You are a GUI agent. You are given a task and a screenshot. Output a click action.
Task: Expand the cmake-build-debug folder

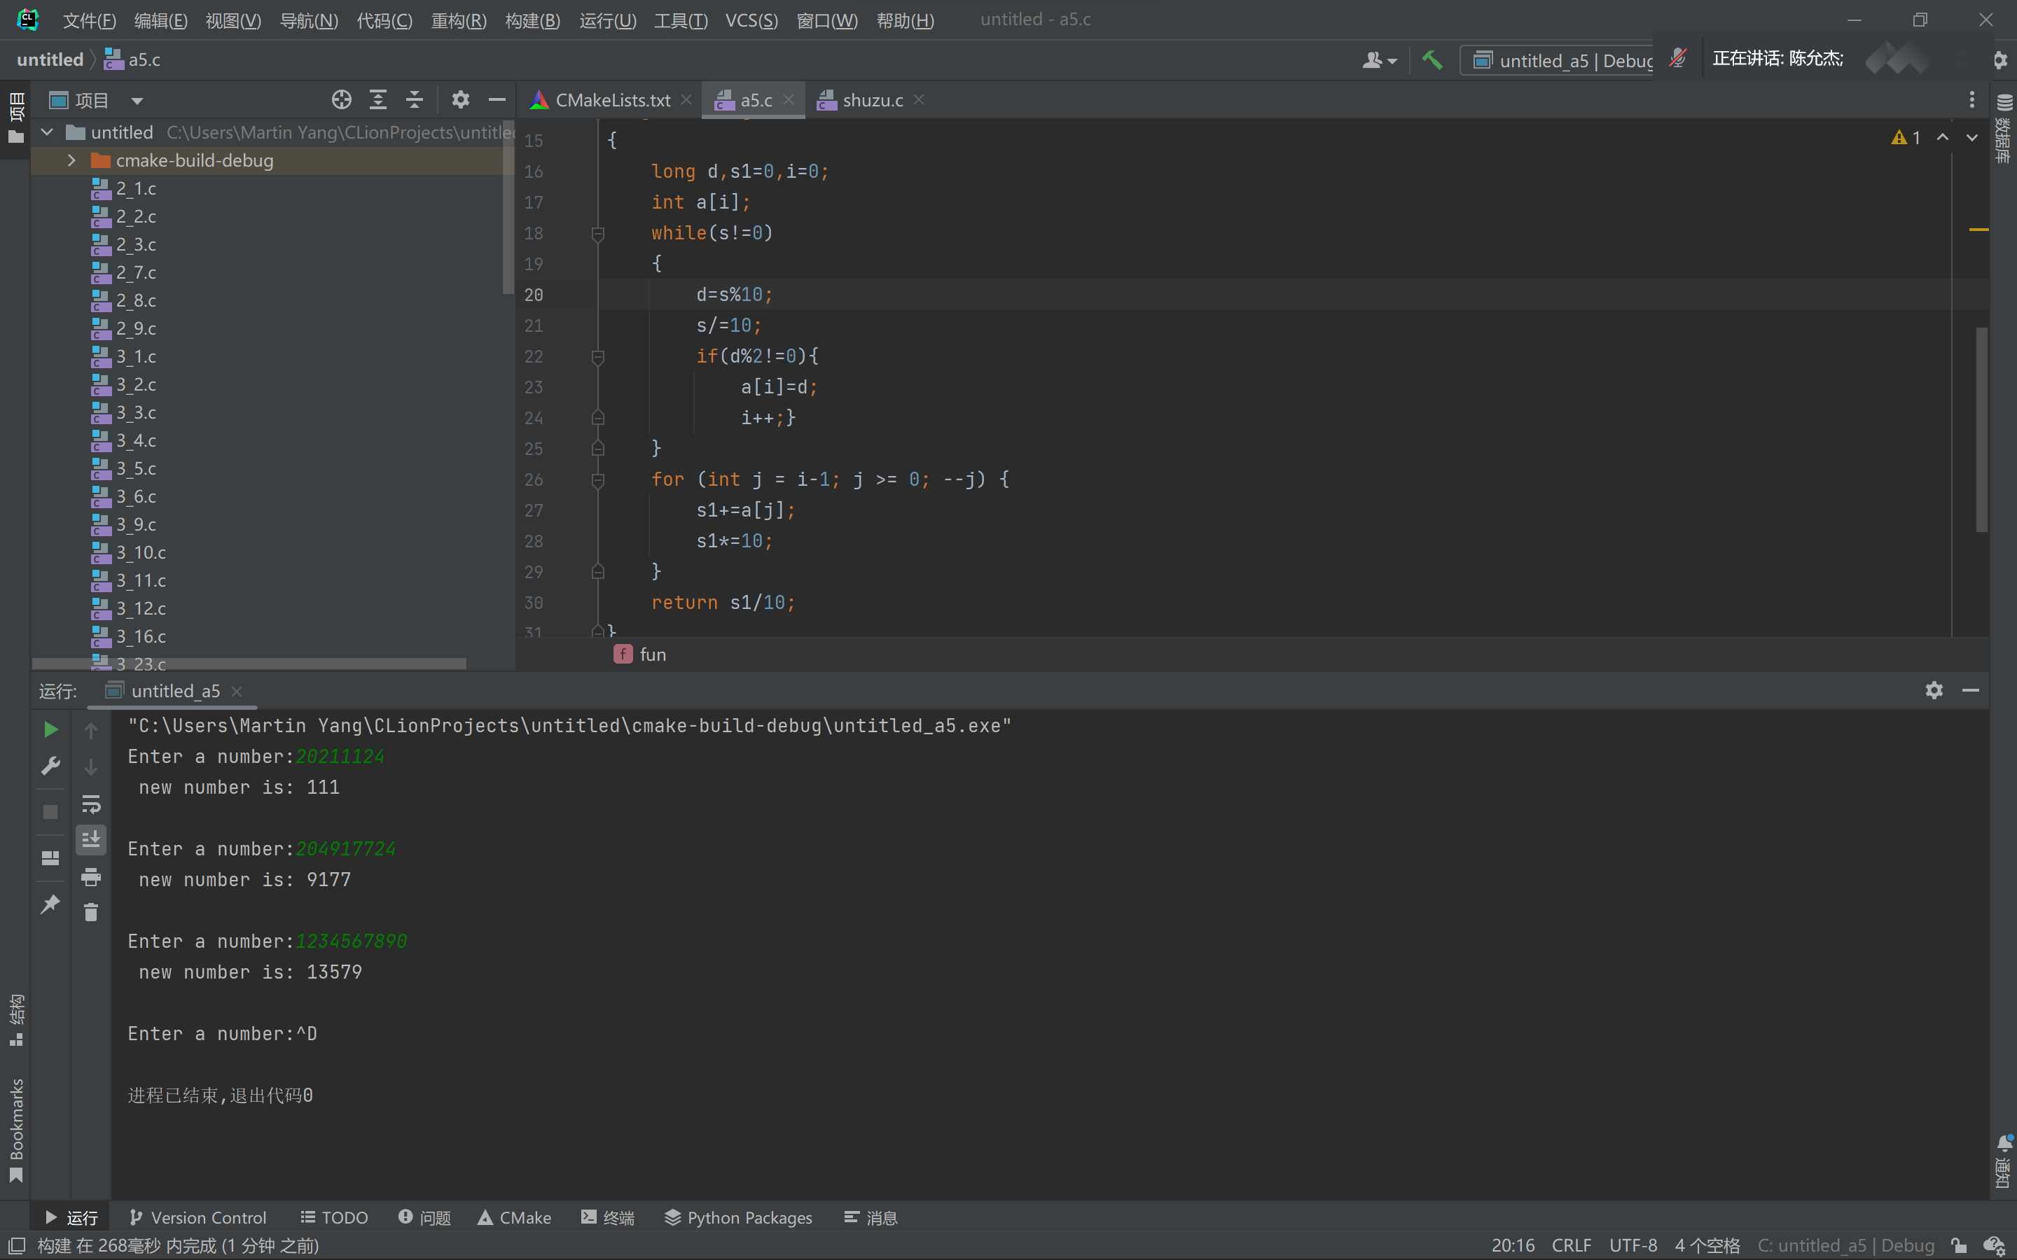(71, 160)
